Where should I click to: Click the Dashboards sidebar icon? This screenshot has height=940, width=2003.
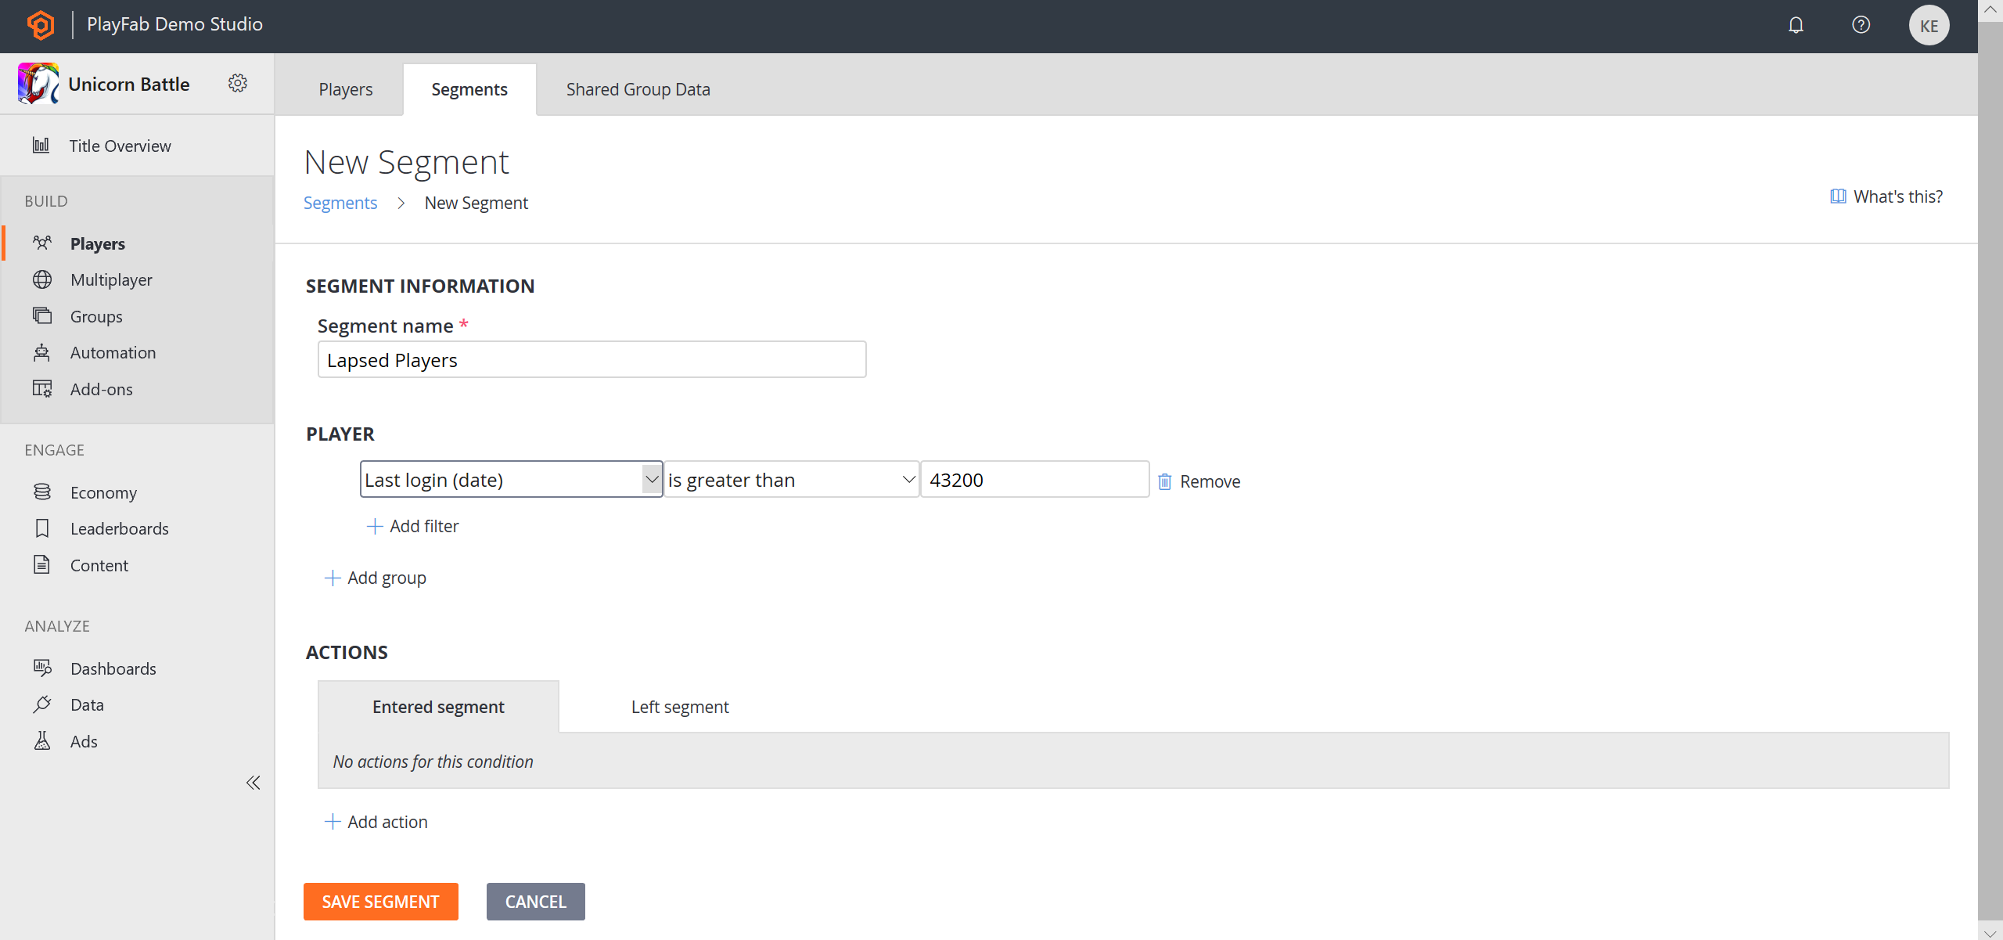pyautogui.click(x=42, y=667)
